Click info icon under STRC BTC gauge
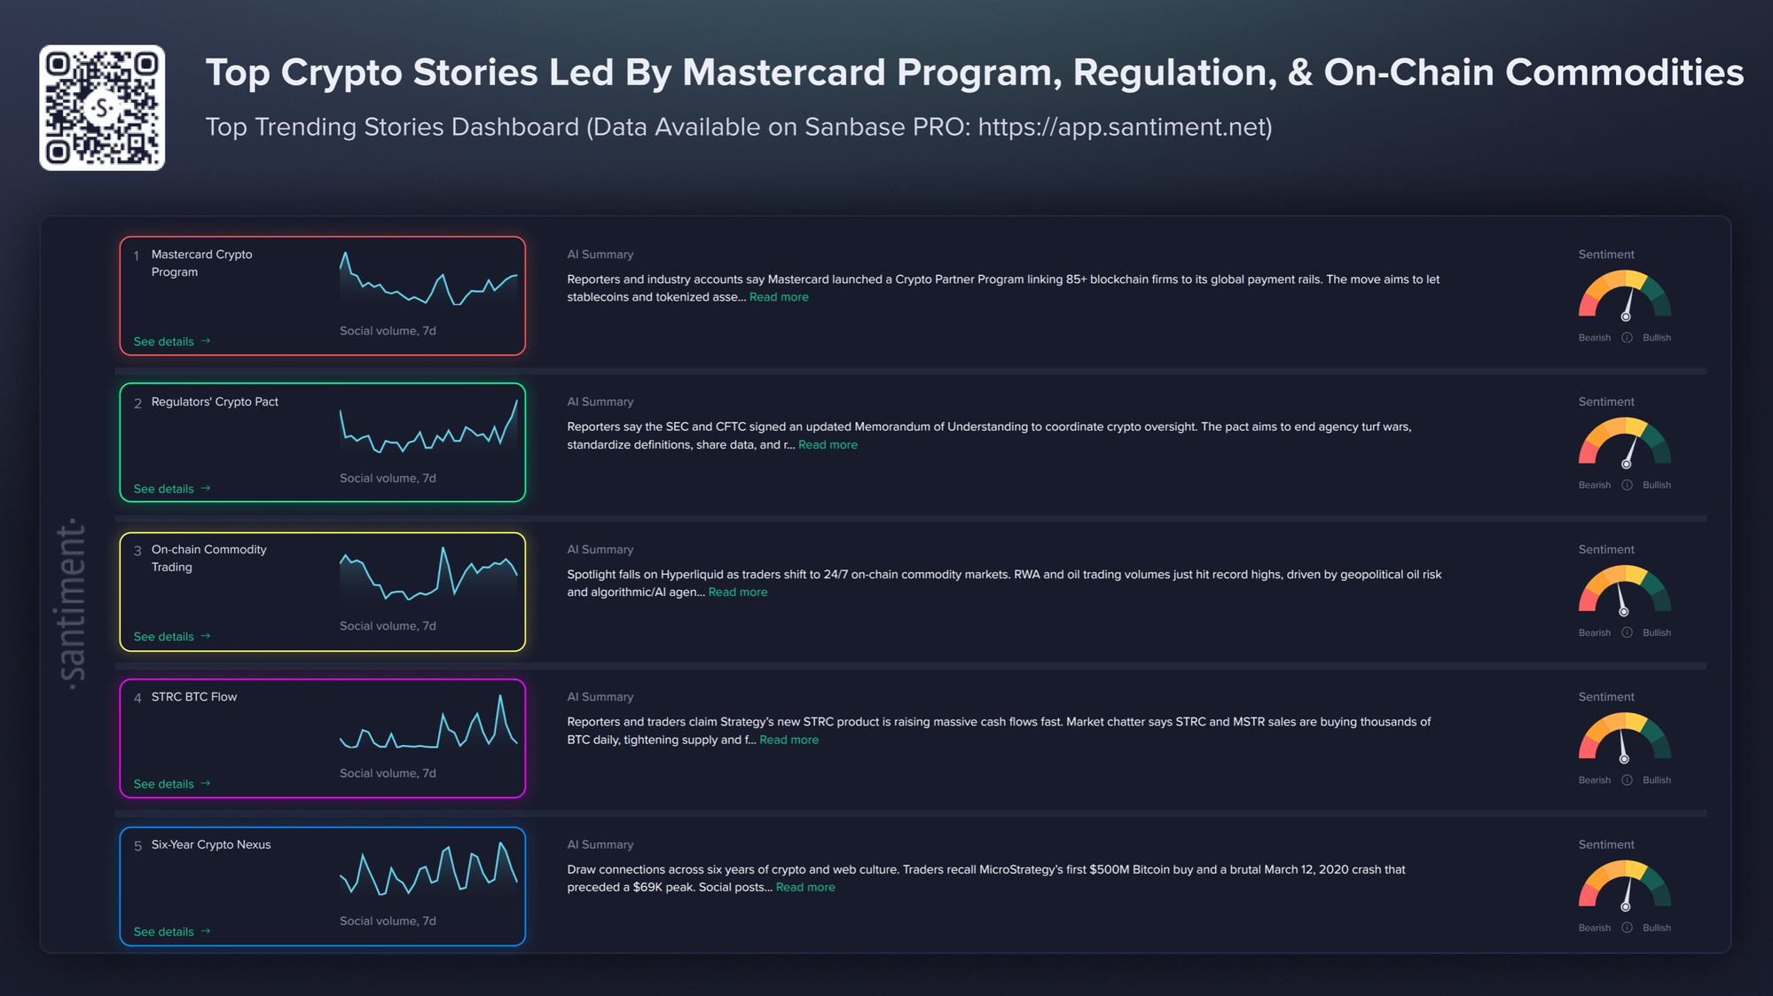1773x996 pixels. [1627, 780]
